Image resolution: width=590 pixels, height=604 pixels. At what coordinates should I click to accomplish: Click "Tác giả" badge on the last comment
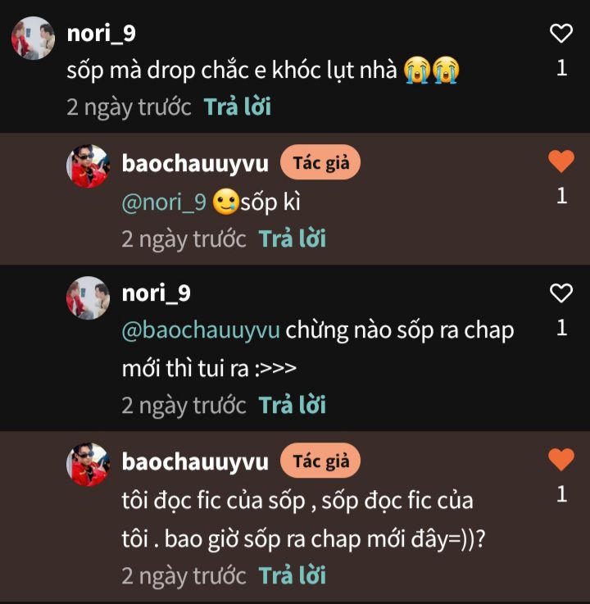tap(320, 461)
